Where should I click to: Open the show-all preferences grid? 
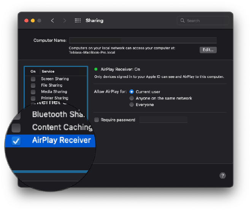(78, 21)
